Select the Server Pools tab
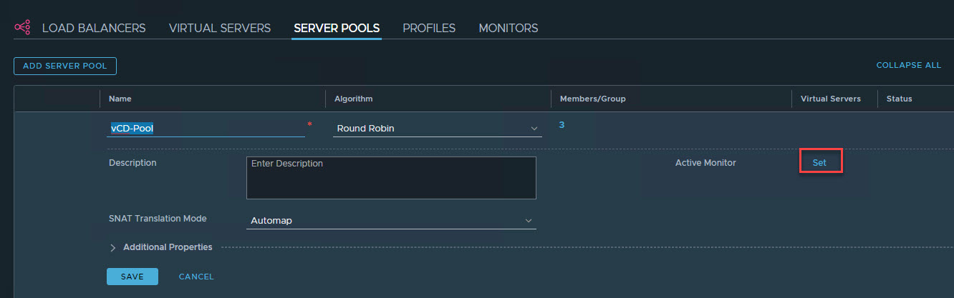This screenshot has width=954, height=298. (x=337, y=29)
